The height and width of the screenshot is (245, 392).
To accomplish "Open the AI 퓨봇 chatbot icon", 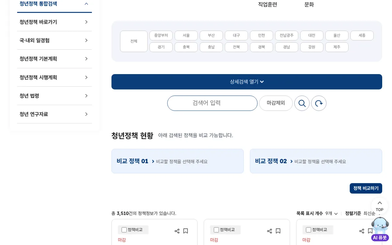I will coord(380,229).
